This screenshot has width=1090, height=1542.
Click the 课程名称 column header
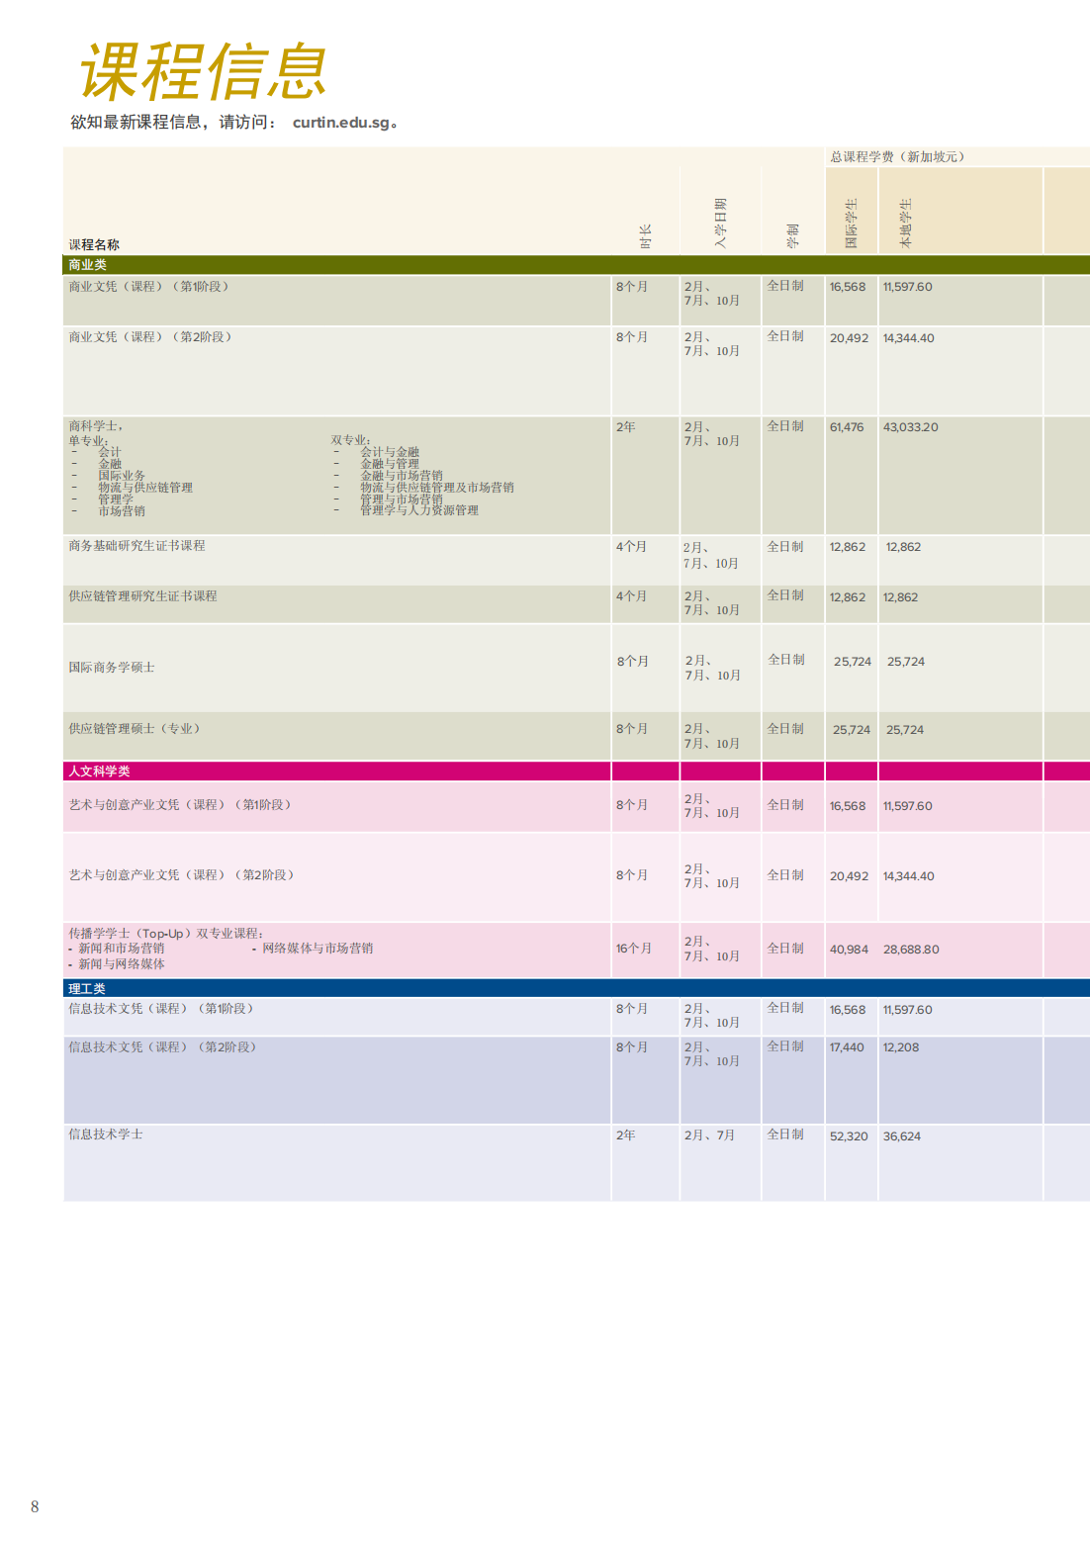tap(94, 244)
